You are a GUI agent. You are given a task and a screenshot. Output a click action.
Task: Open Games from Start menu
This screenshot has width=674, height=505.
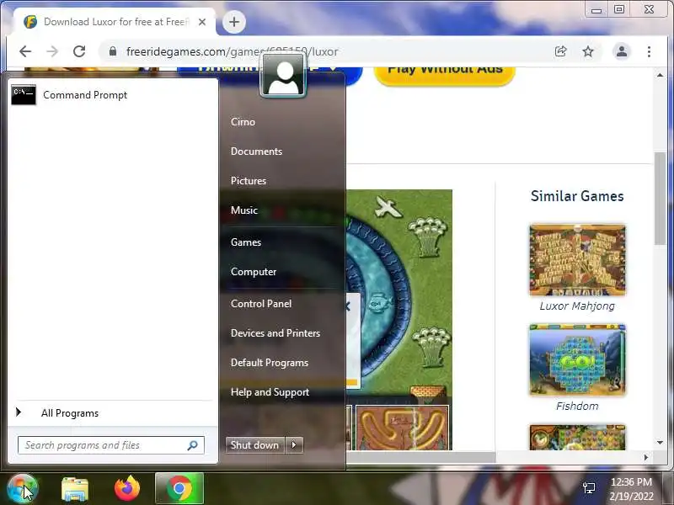point(246,242)
